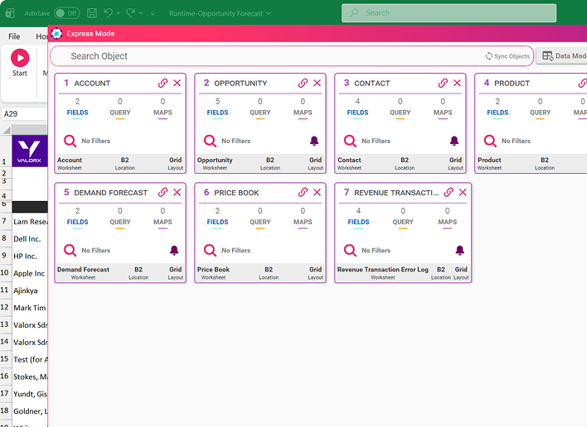The width and height of the screenshot is (587, 427).
Task: Open Customize Quick Access Toolbar dropdown
Action: (153, 13)
